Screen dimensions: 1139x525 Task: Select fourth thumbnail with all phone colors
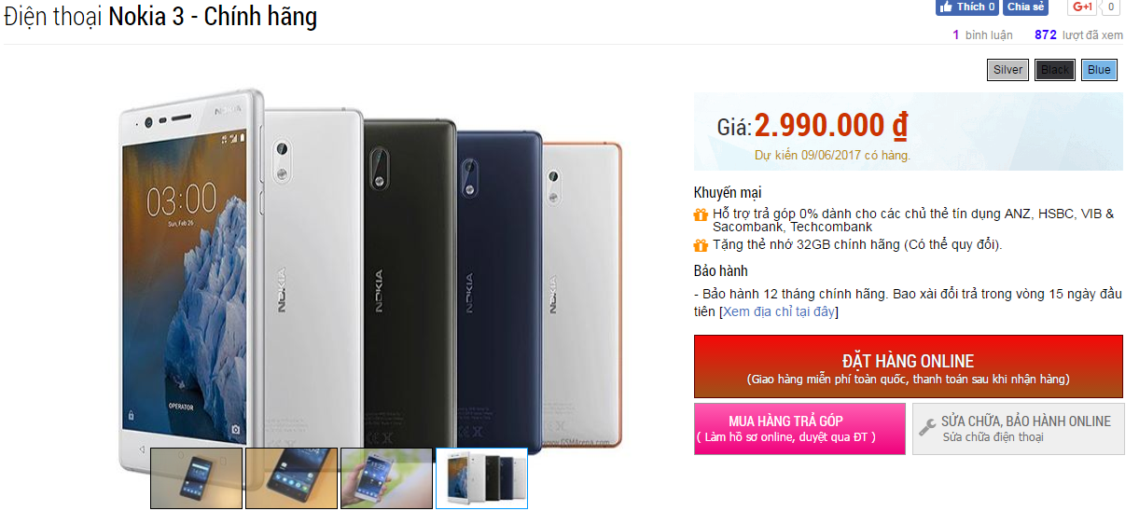(481, 478)
